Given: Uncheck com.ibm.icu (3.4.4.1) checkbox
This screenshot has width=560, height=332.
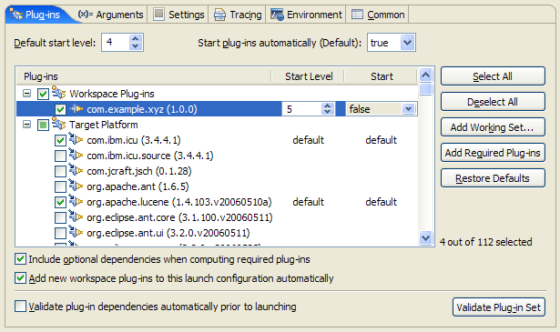Looking at the screenshot, I should click(x=60, y=140).
